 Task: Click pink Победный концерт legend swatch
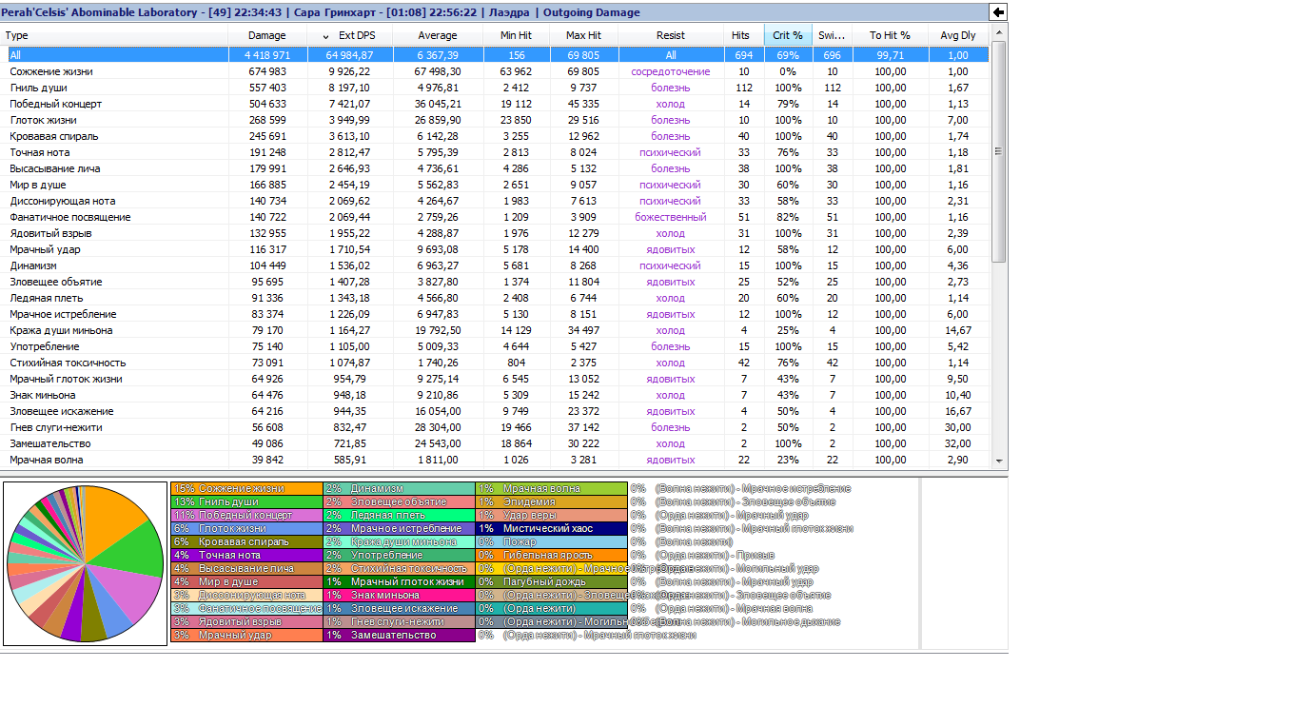pos(246,515)
